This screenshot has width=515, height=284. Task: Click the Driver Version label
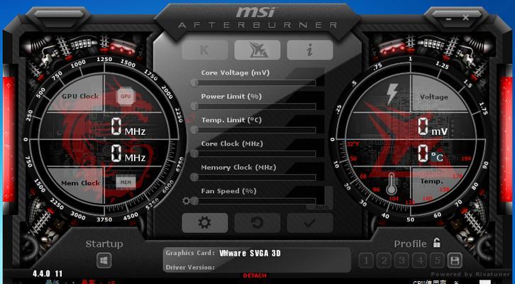[190, 267]
